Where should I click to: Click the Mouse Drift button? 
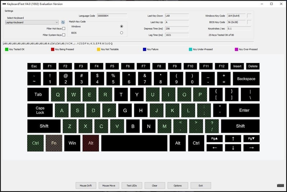(86, 186)
